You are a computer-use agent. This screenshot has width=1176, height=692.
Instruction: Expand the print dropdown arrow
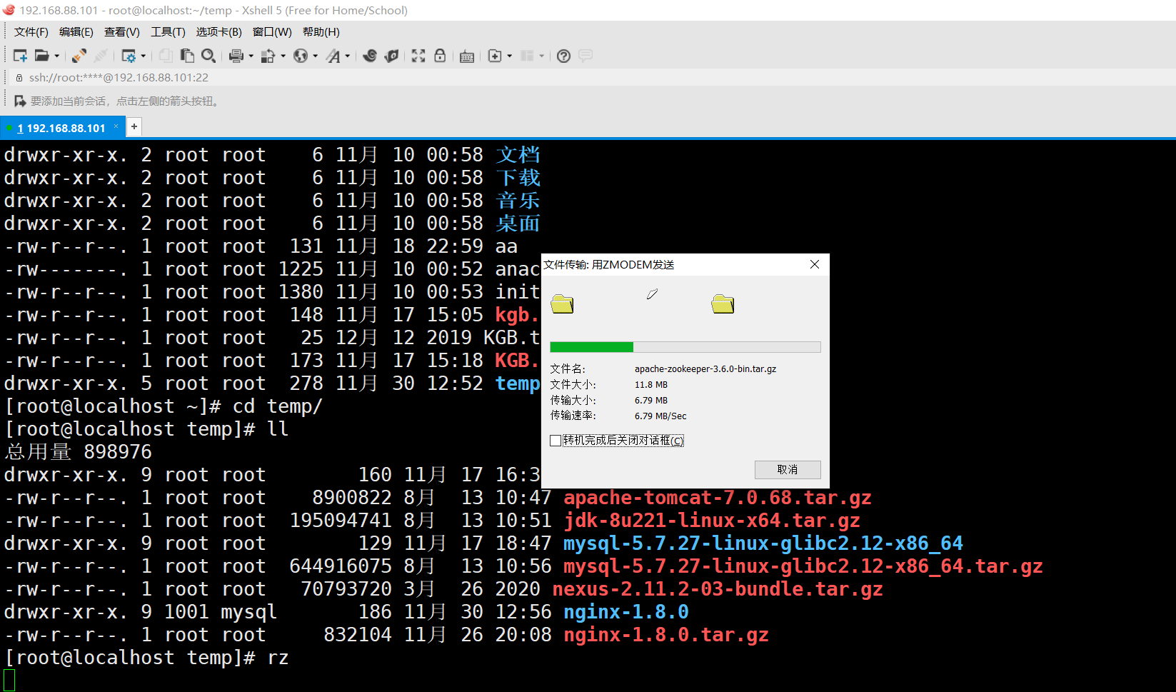[x=251, y=56]
